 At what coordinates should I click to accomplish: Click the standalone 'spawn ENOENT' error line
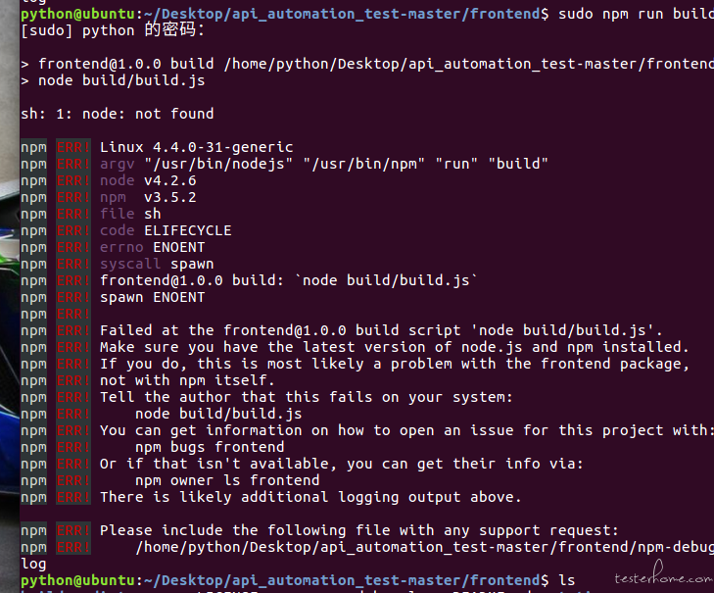click(x=153, y=297)
